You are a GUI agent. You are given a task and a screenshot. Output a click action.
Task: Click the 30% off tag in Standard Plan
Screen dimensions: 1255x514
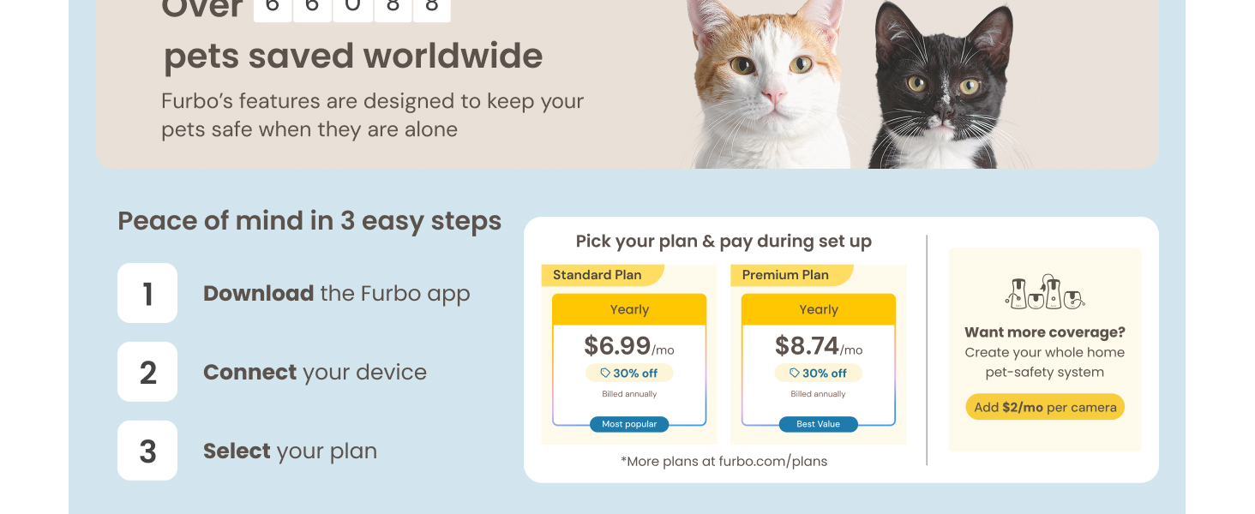click(x=629, y=373)
